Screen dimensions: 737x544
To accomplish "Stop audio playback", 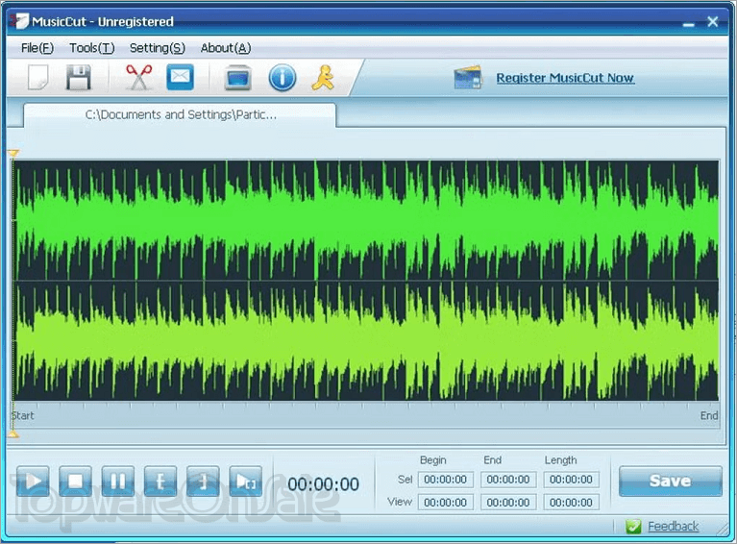I will click(x=75, y=481).
